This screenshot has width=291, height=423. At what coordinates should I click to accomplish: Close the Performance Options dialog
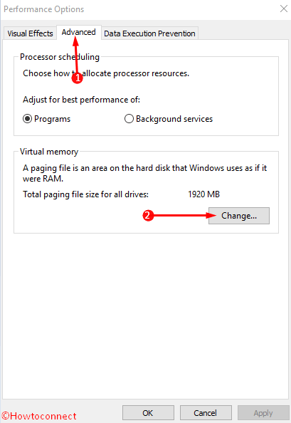click(283, 9)
